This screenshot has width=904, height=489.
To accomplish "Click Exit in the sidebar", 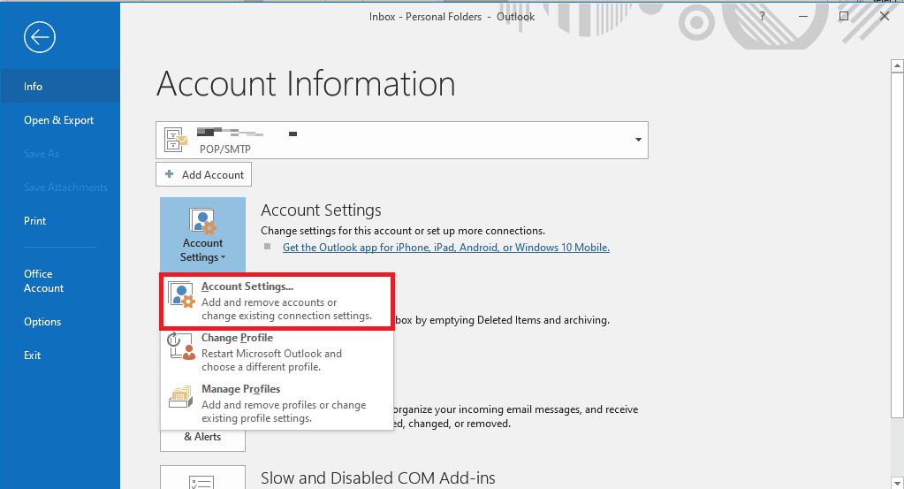I will tap(60, 355).
